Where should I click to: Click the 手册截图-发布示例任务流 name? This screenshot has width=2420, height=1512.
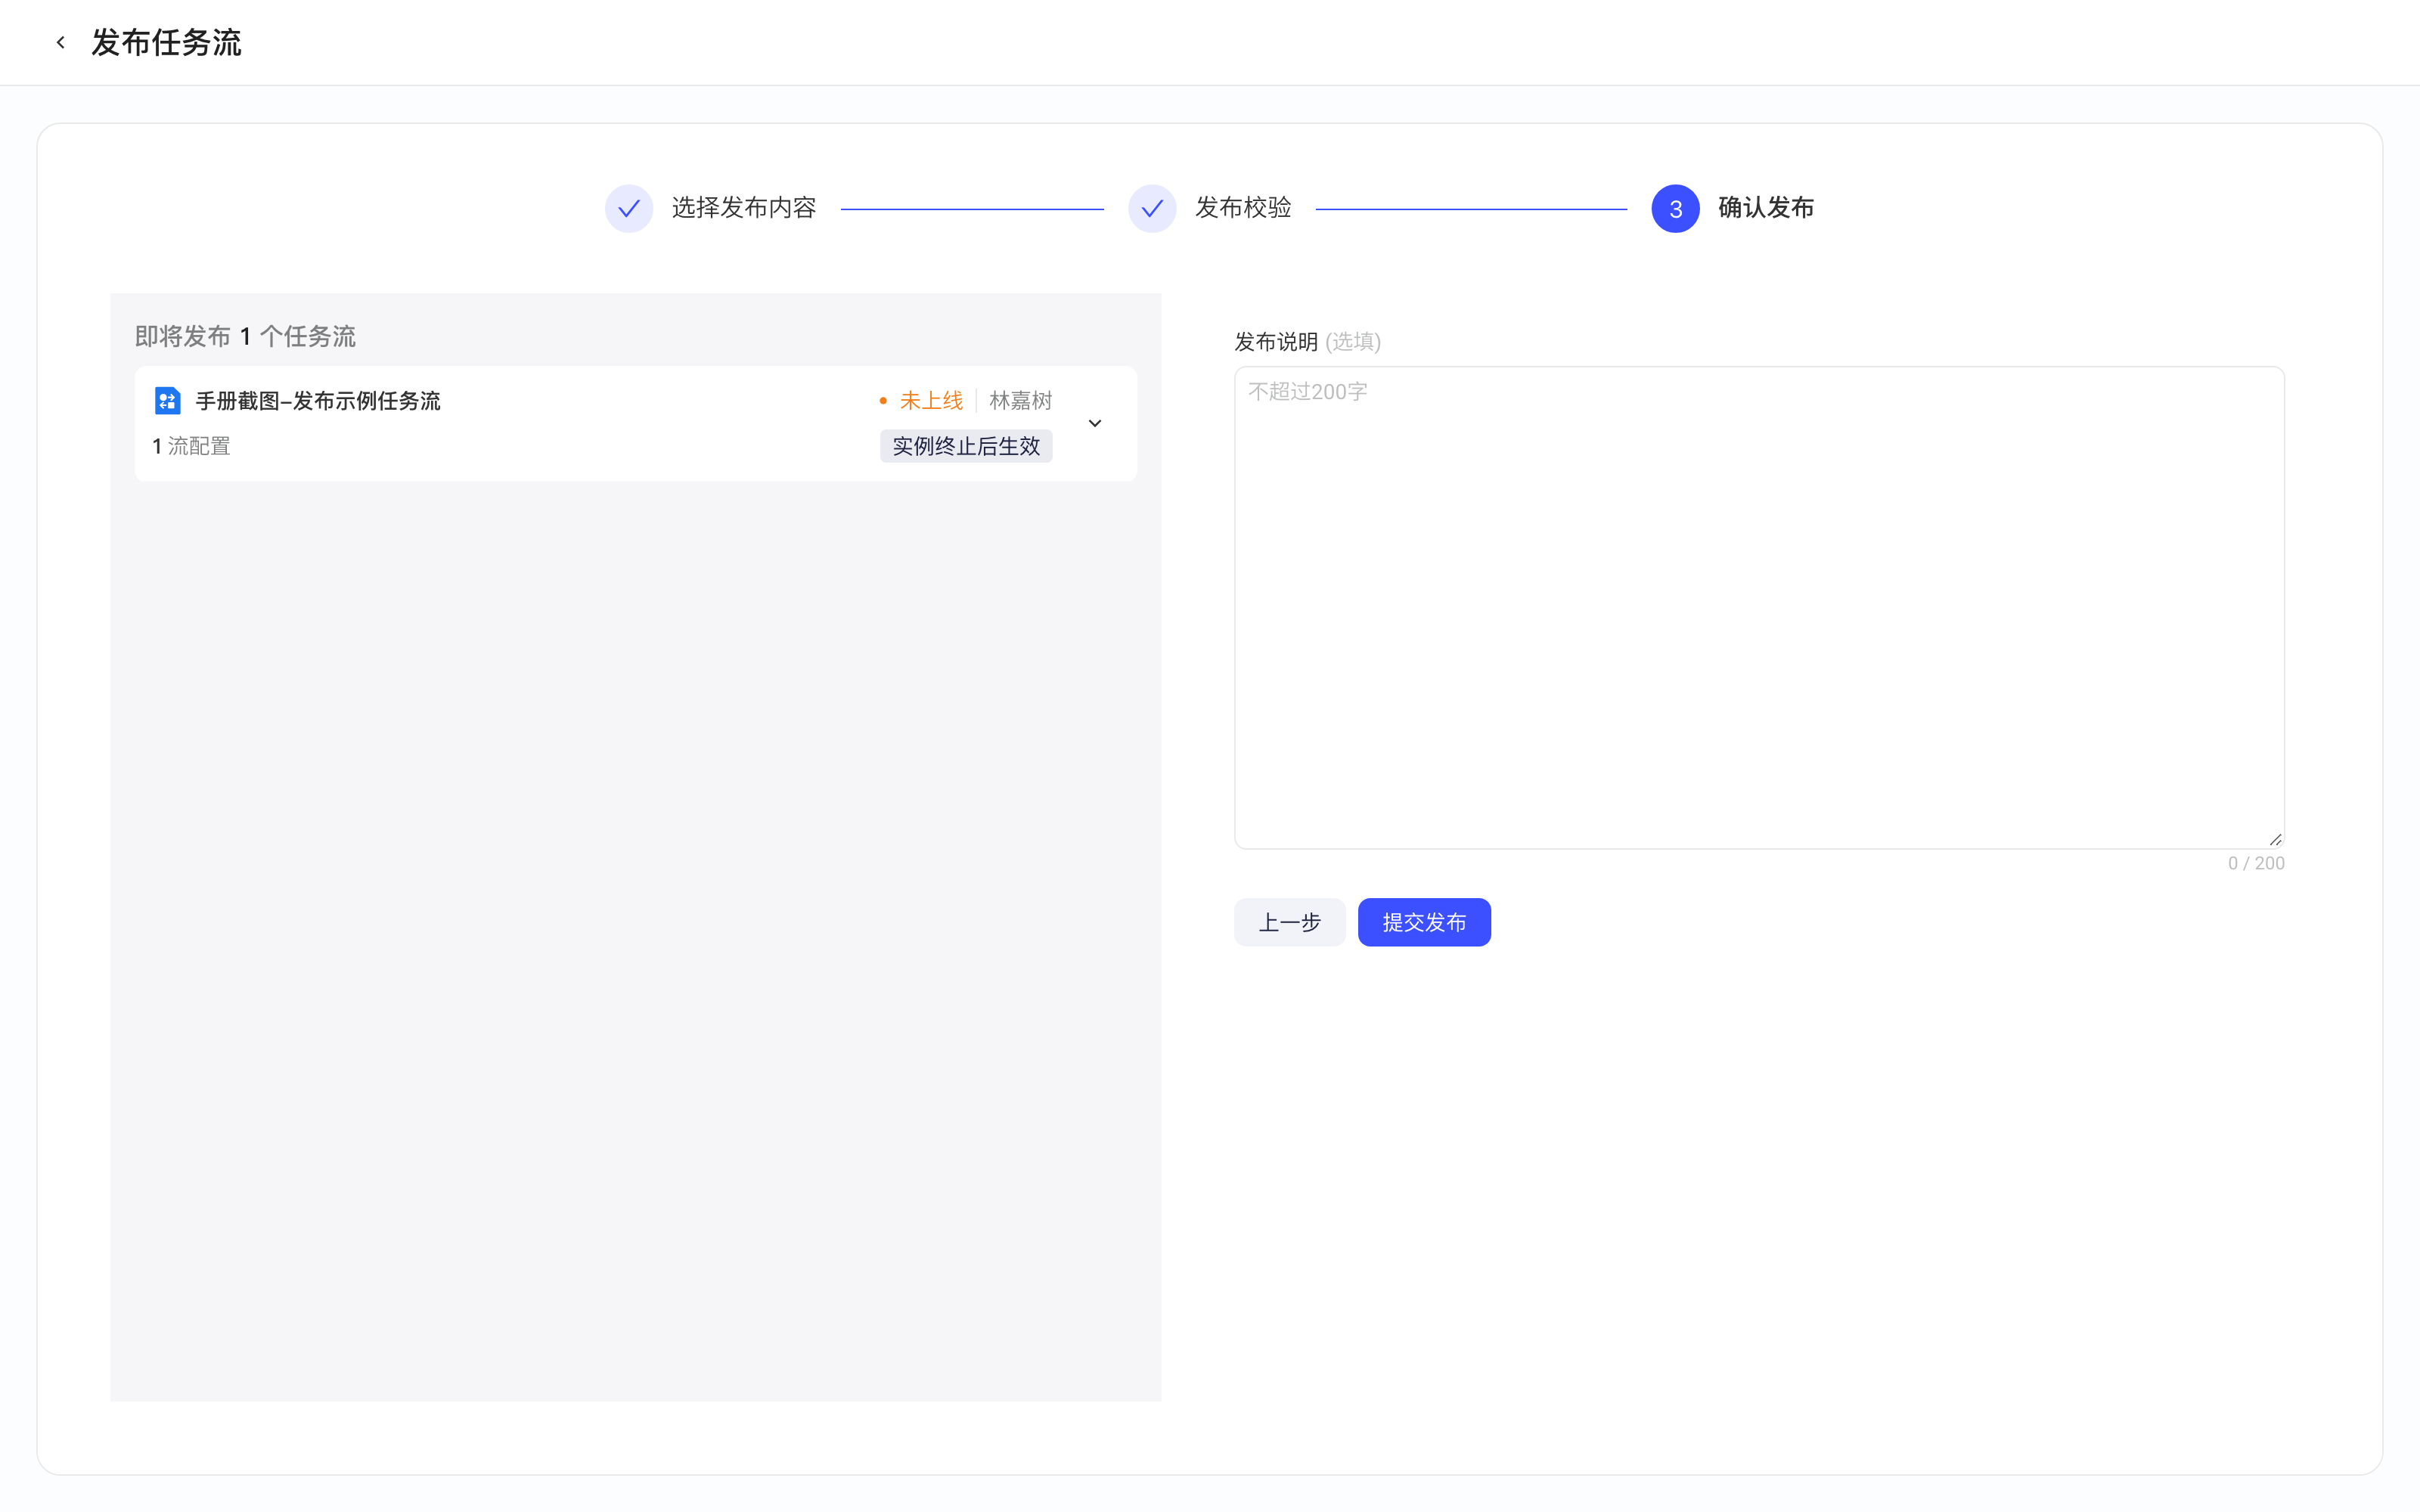point(318,401)
